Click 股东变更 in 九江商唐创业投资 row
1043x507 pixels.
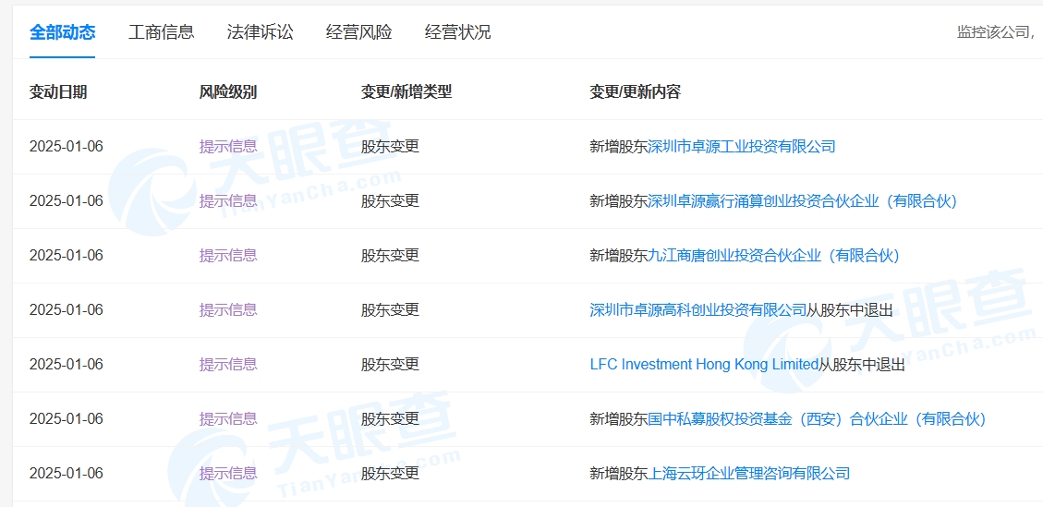click(391, 256)
